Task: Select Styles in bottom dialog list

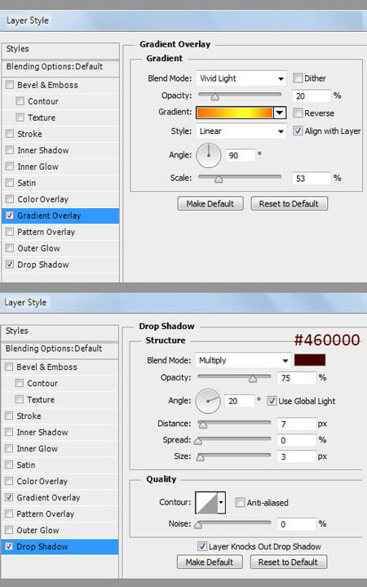Action: [60, 331]
